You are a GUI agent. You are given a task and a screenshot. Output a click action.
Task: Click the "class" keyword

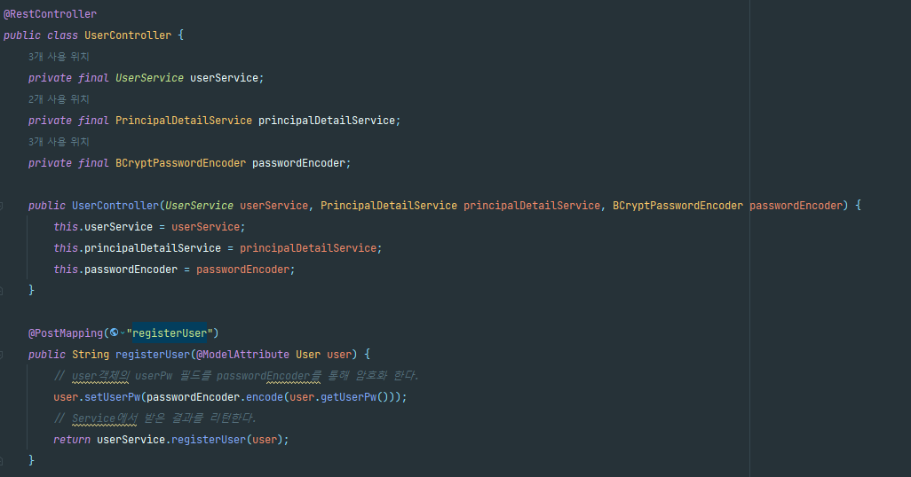tap(62, 35)
